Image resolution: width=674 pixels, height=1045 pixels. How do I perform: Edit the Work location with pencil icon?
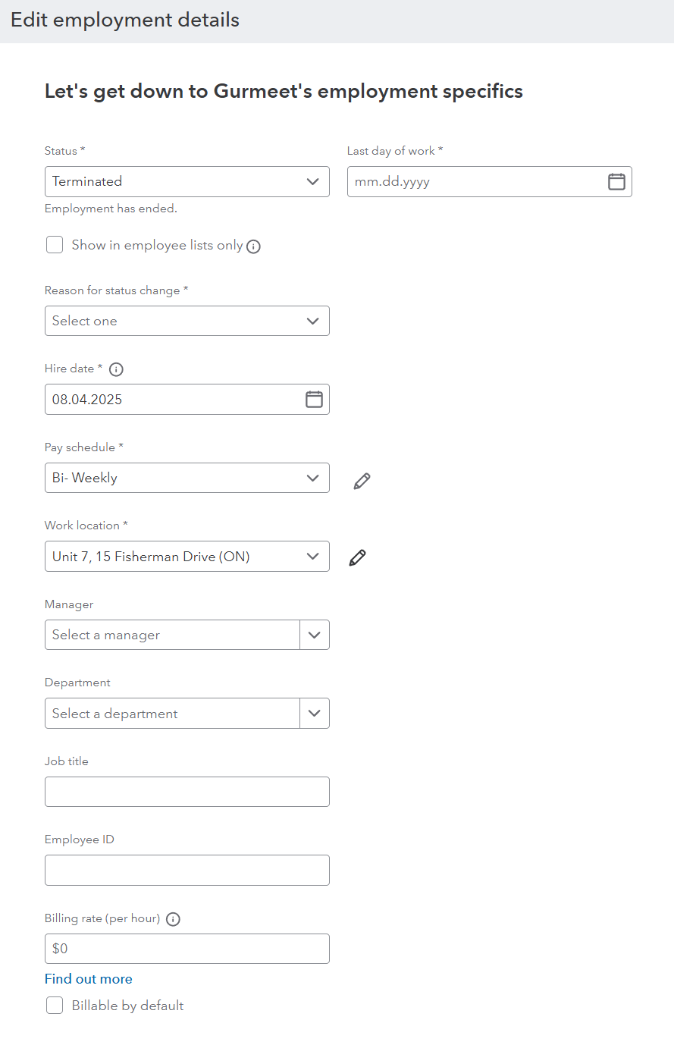(x=358, y=557)
